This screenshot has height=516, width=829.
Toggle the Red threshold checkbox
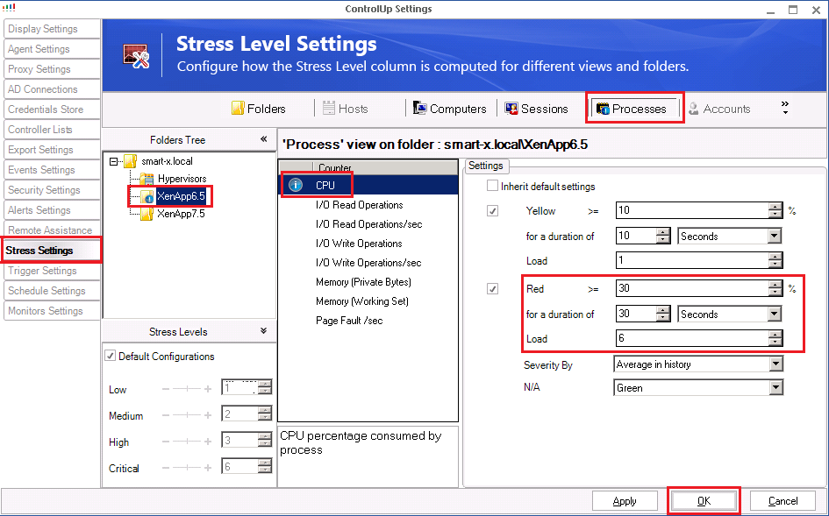(492, 289)
